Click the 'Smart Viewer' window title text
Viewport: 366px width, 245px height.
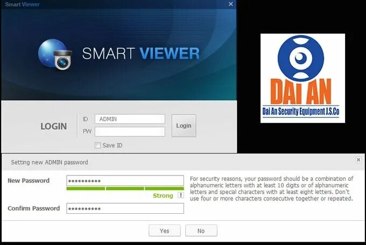pos(22,4)
